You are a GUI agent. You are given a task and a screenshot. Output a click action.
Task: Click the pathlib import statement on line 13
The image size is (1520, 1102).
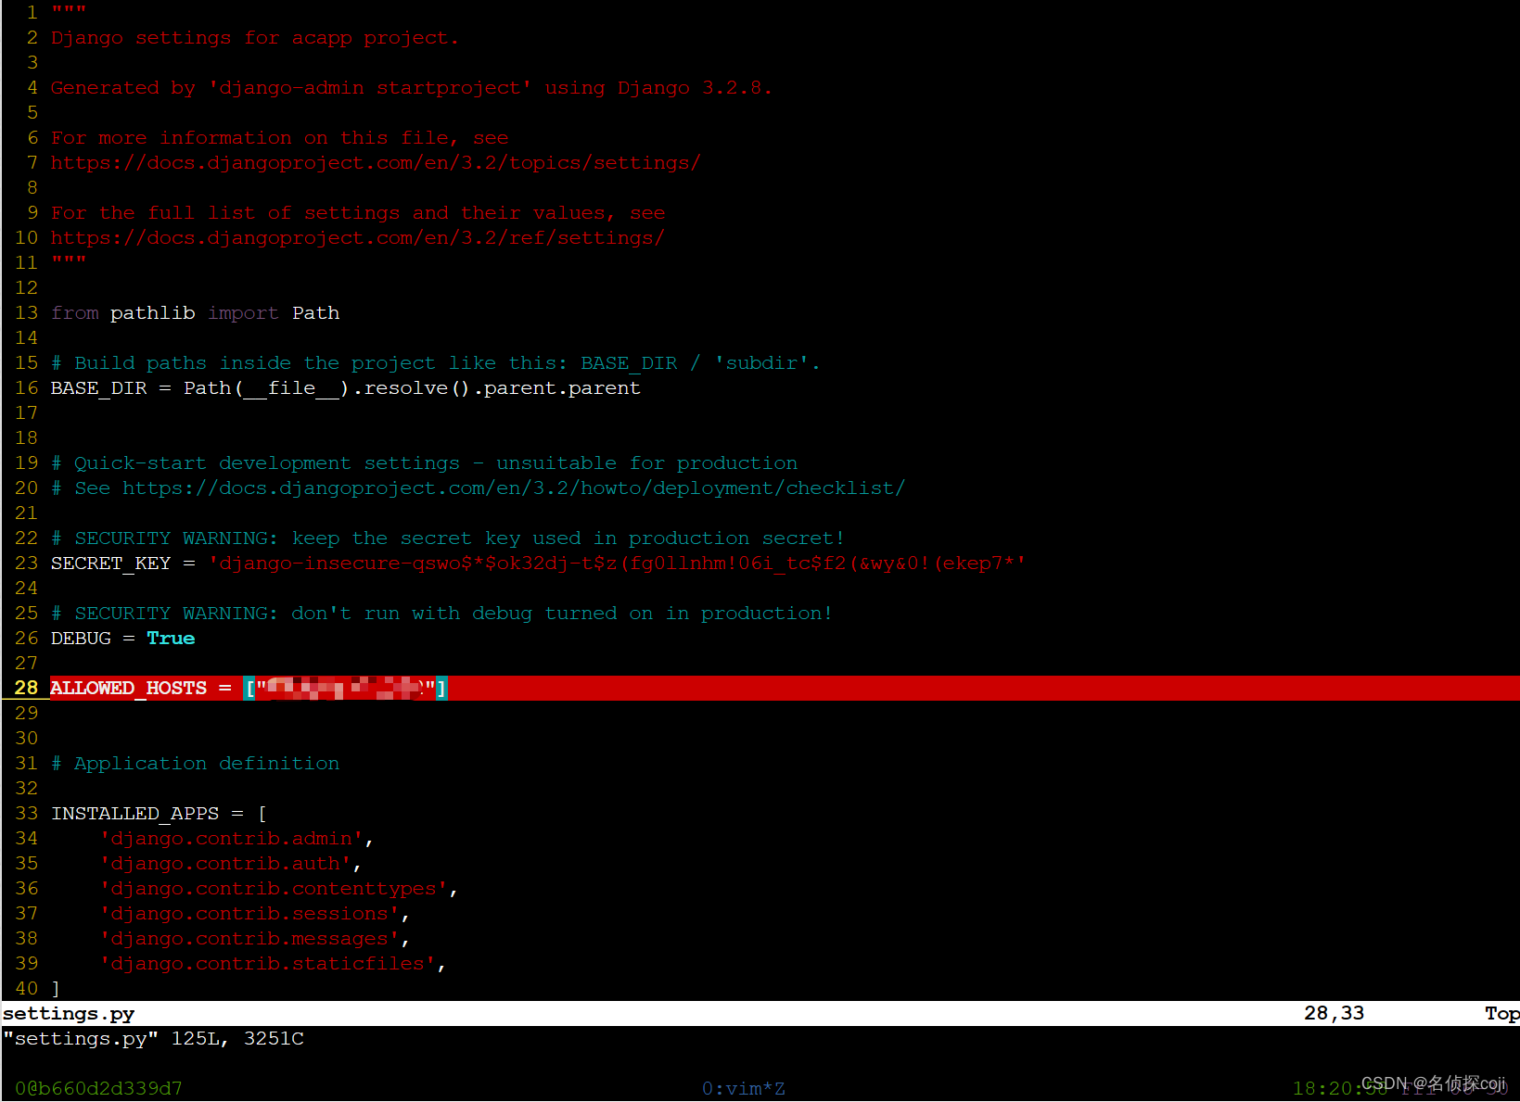click(x=195, y=312)
